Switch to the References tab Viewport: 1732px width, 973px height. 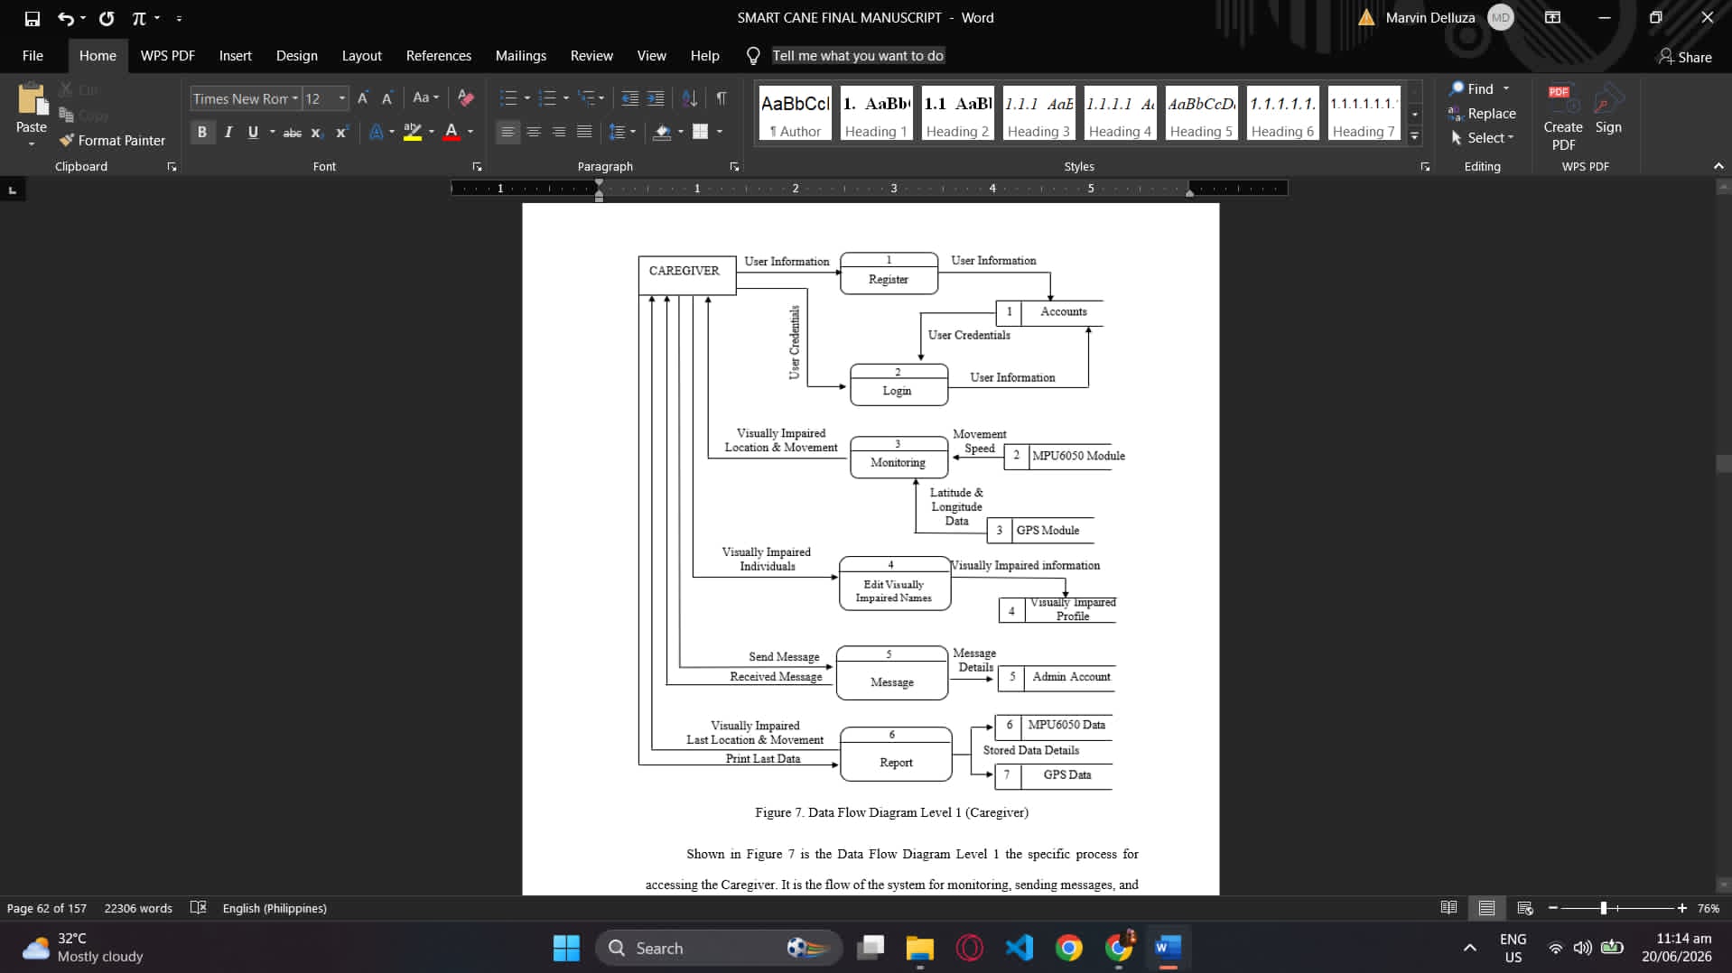tap(438, 56)
